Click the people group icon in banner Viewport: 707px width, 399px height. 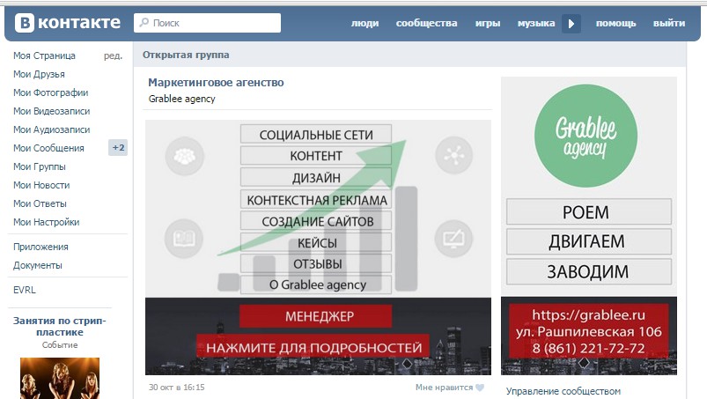tap(184, 156)
